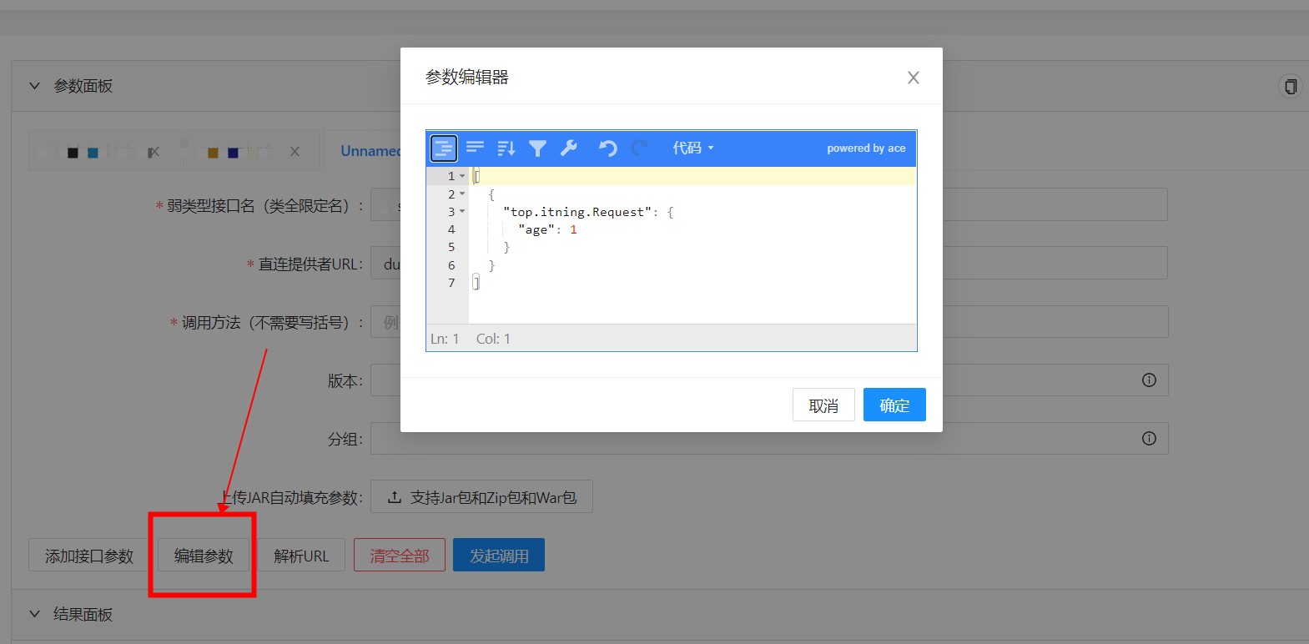
Task: Click the Col: 1 status text
Action: click(493, 339)
